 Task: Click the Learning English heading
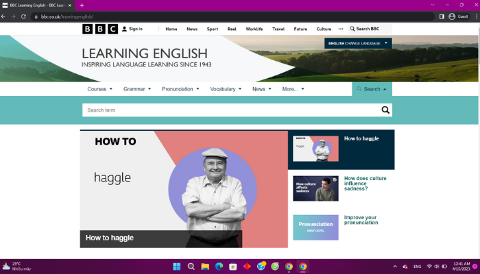145,53
